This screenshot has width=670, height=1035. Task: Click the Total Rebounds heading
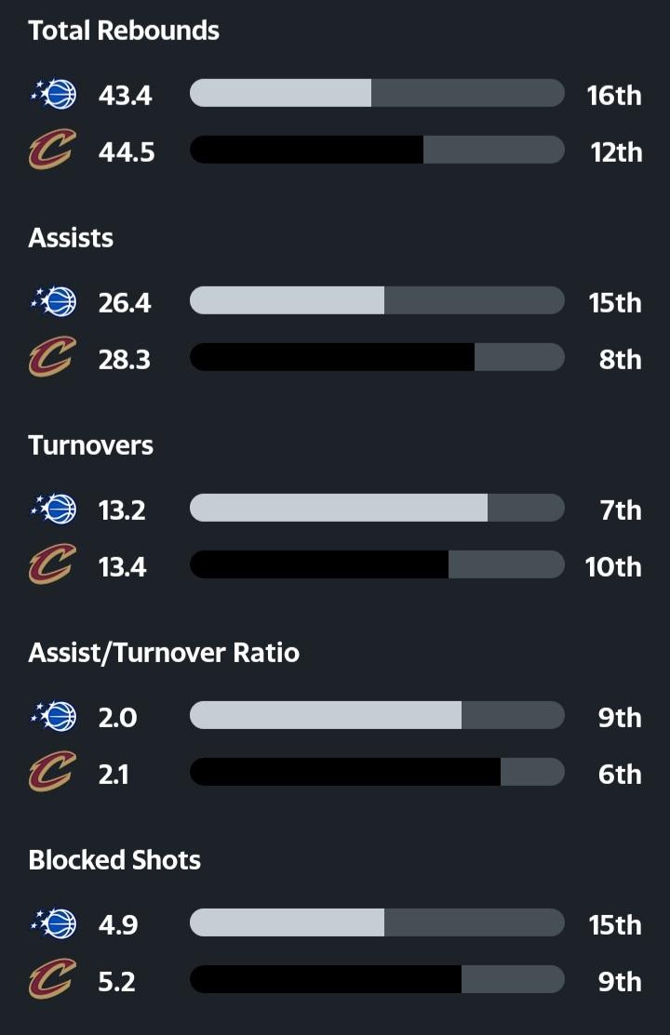point(124,31)
